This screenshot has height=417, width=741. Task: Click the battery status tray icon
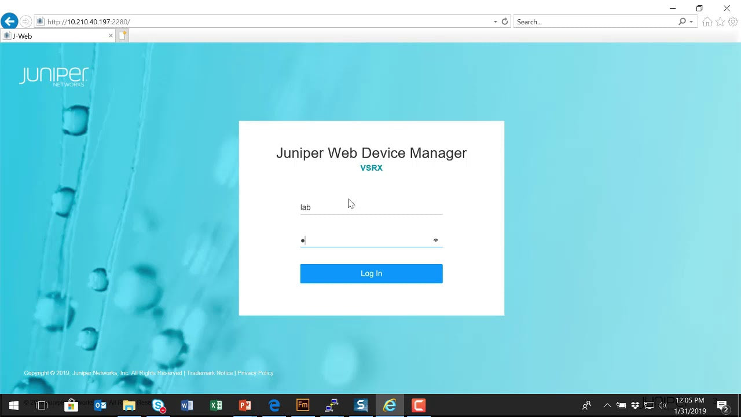click(621, 405)
